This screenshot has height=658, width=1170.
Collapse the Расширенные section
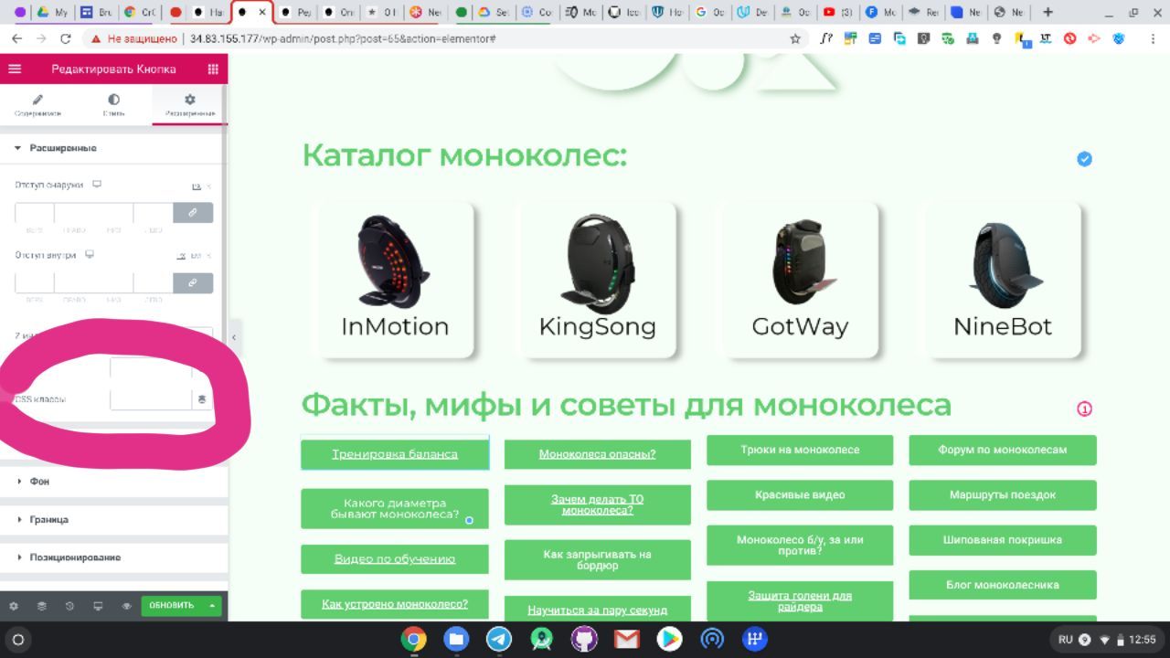(113, 148)
